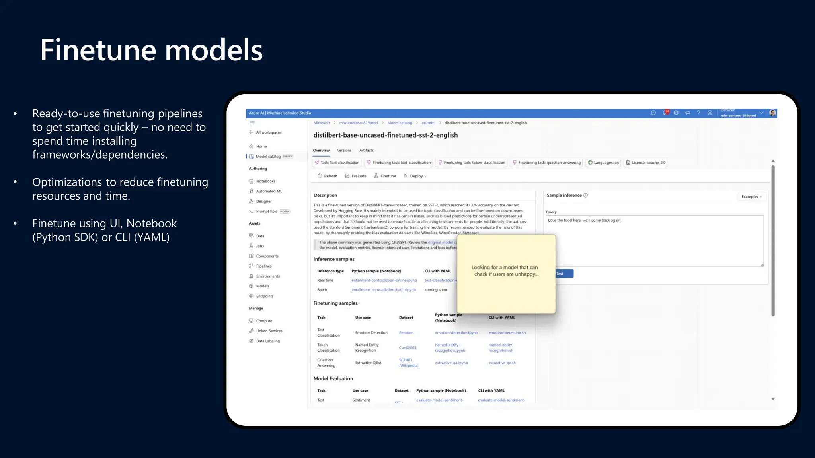Expand the Deploy dropdown

[x=415, y=176]
